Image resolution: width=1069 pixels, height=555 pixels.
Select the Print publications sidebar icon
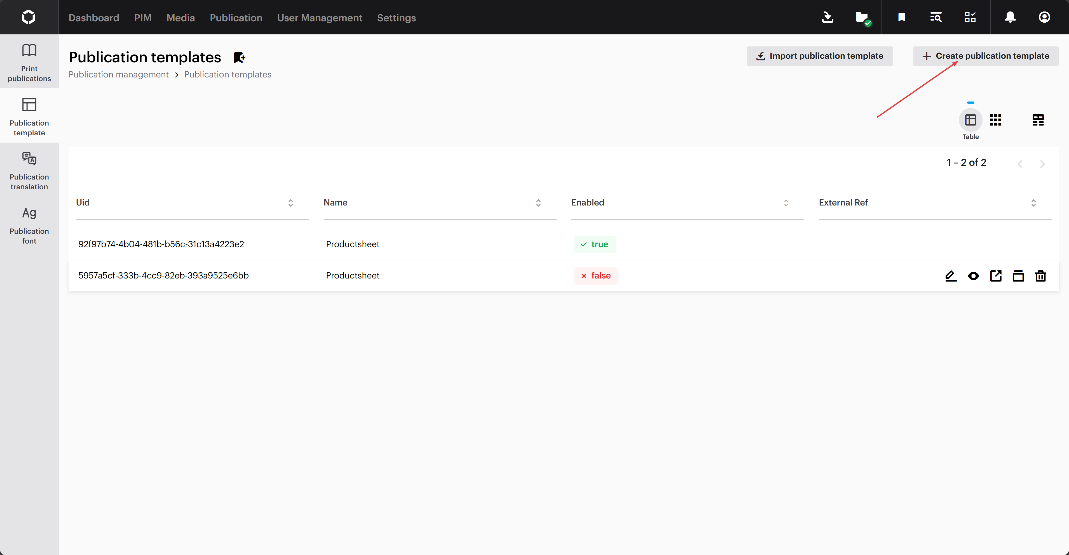point(29,61)
